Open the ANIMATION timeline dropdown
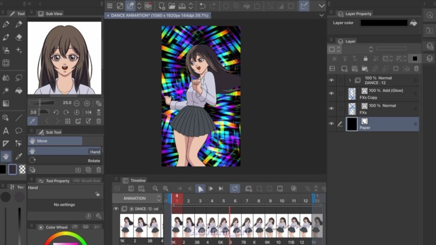Screen dimensions: 436x245 (x=137, y=198)
